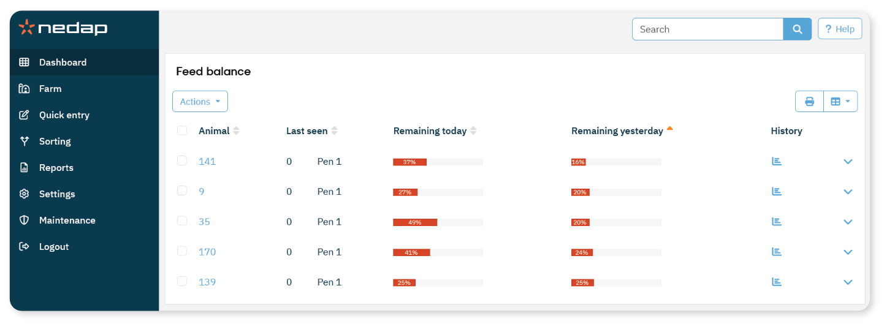
Task: Go to Farm in sidebar
Action: click(x=50, y=89)
